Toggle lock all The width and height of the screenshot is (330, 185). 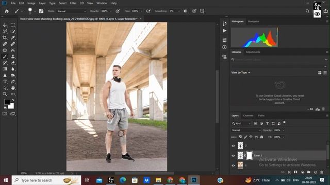pyautogui.click(x=261, y=137)
